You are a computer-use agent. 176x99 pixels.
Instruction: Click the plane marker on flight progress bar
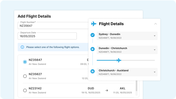point(119,60)
